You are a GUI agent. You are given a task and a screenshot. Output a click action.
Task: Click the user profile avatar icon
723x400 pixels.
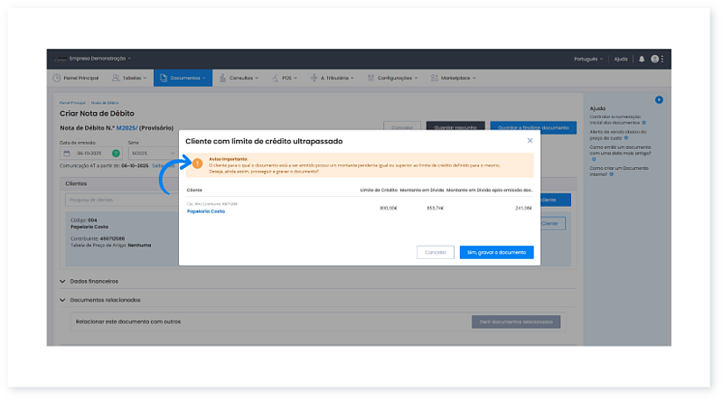(655, 59)
